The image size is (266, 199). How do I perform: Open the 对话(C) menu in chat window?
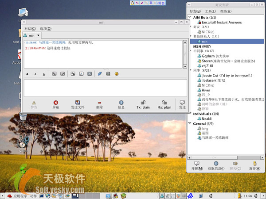[x=30, y=28]
